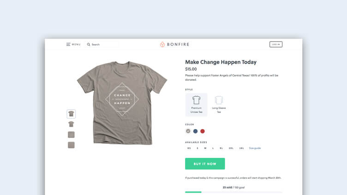This screenshot has height=195, width=347.
Task: Select the Long Sleeve Tee style icon
Action: [219, 100]
